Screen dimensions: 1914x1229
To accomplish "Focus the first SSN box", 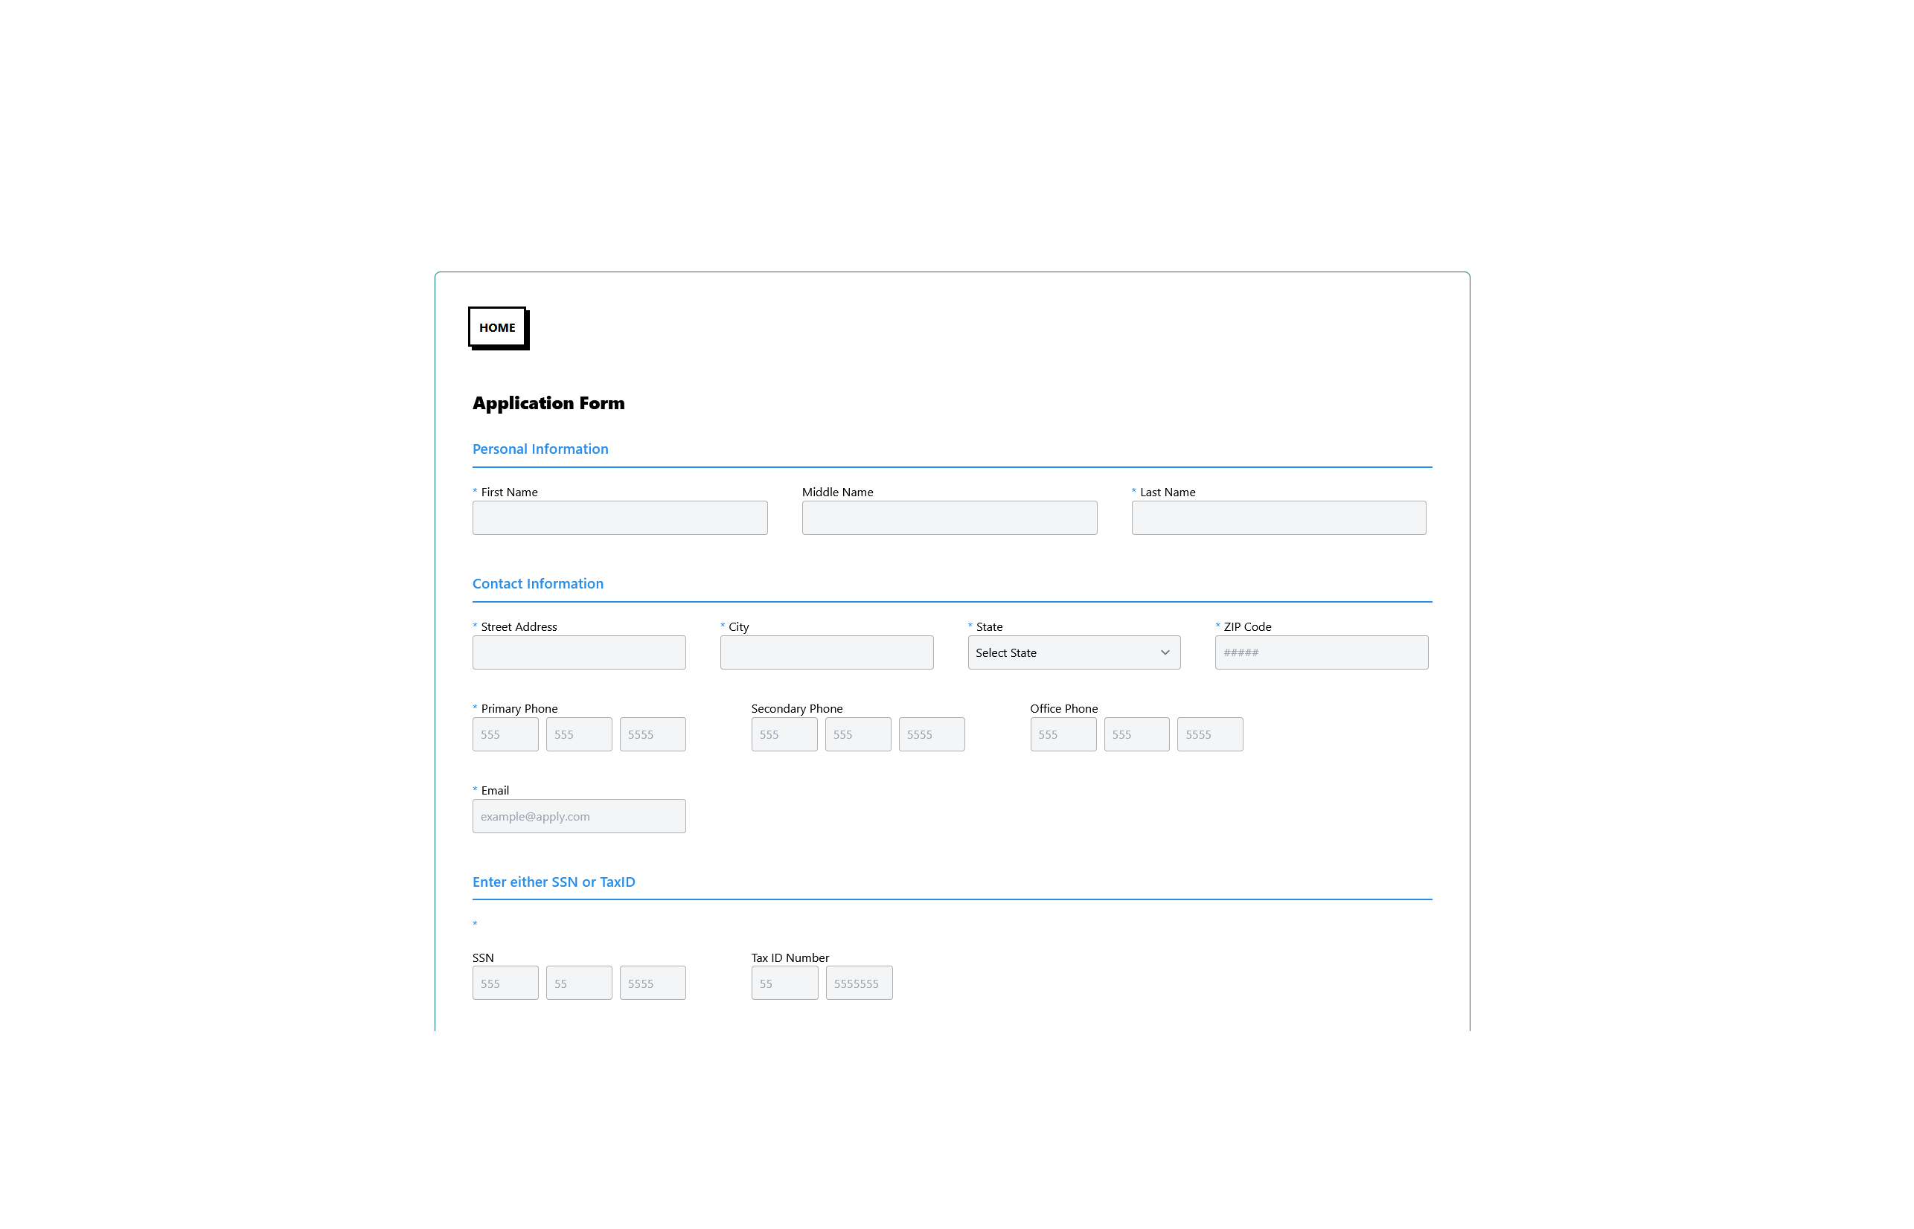I will pos(505,983).
